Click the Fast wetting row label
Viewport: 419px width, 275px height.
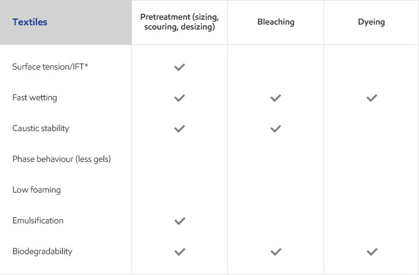tap(35, 98)
